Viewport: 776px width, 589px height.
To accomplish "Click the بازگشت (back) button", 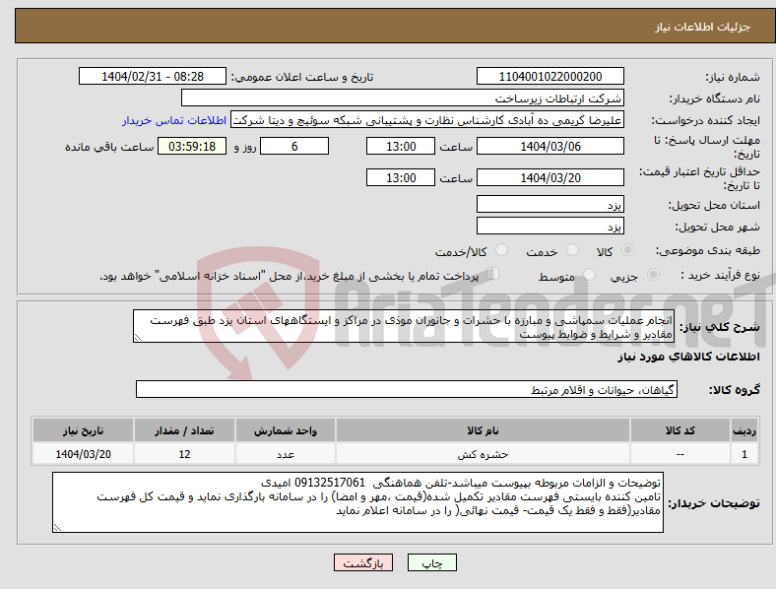I will click(363, 562).
